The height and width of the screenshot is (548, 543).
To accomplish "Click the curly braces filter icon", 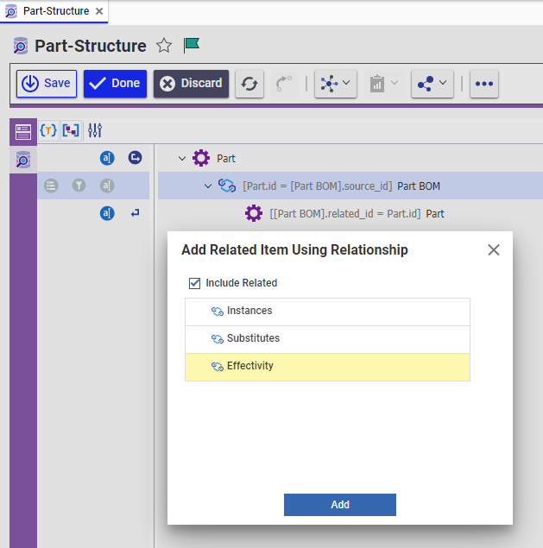I will pyautogui.click(x=48, y=130).
